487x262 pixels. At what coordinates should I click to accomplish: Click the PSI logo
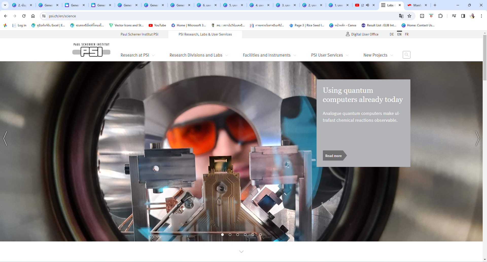(x=91, y=50)
